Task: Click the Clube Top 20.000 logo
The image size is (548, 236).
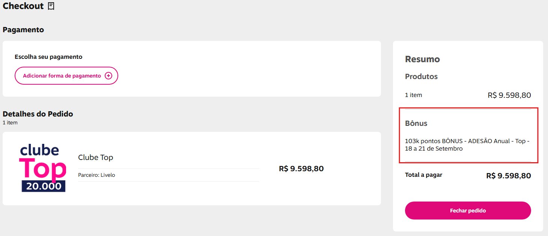Action: [x=43, y=169]
